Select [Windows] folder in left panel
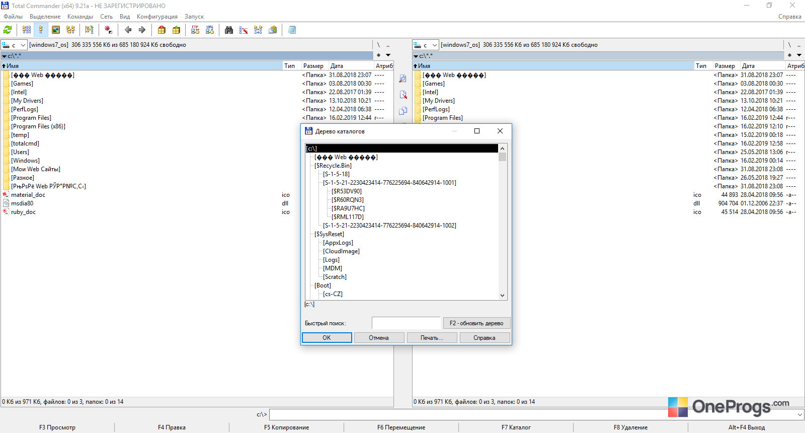805x433 pixels. click(25, 161)
